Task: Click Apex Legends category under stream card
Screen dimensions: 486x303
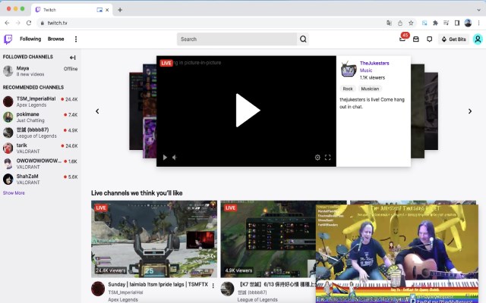Action: point(123,300)
